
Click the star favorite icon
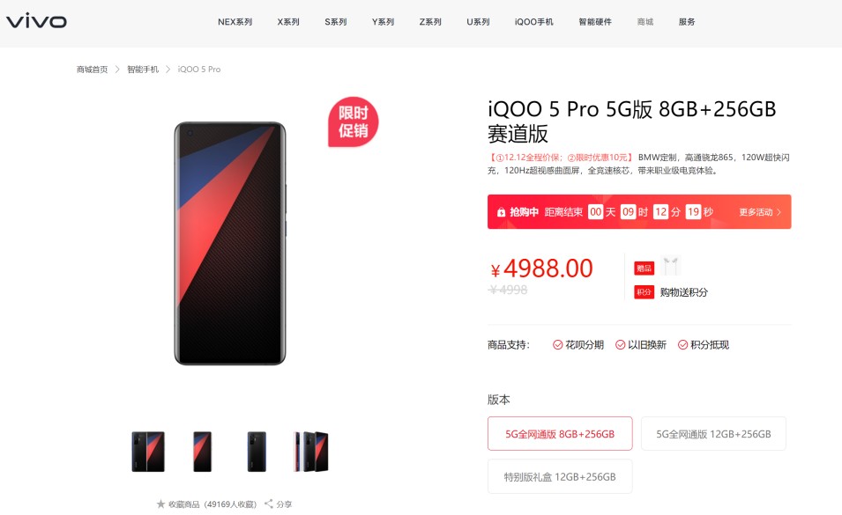(160, 504)
